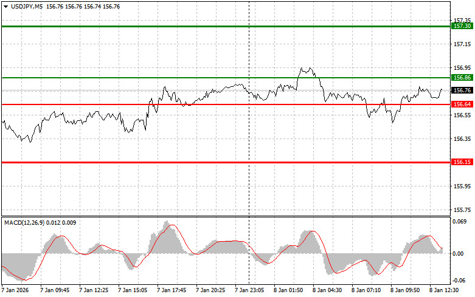Click the MACD scale value -0.06
Image resolution: width=475 pixels, height=297 pixels.
coord(459,281)
